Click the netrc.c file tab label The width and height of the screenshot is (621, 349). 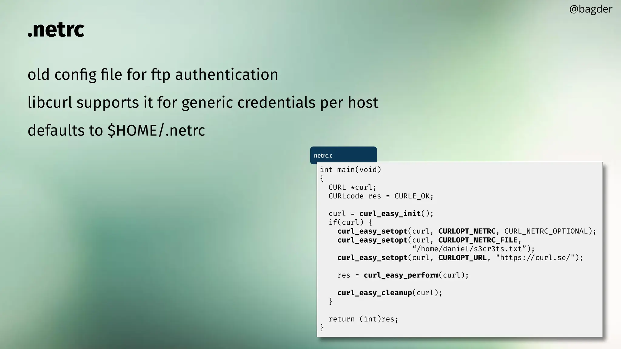click(323, 155)
